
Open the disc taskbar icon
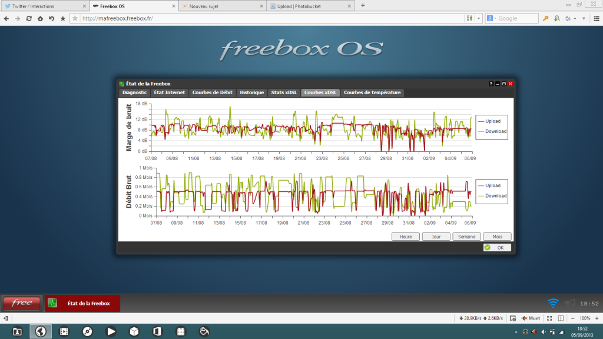tap(88, 331)
